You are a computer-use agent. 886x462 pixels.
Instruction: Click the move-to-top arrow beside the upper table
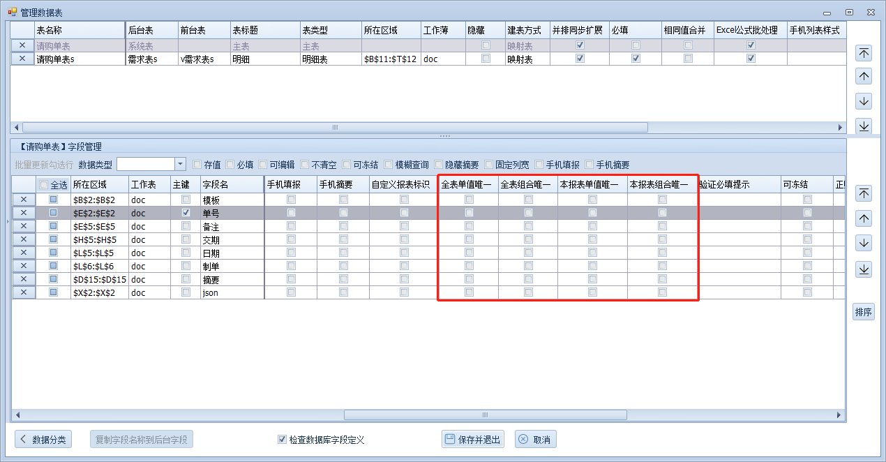864,53
